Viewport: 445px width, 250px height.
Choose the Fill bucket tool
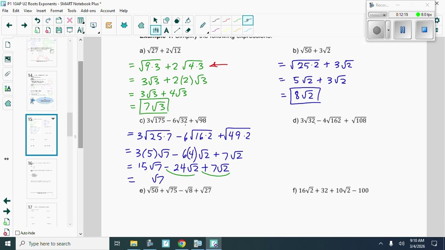tap(188, 20)
